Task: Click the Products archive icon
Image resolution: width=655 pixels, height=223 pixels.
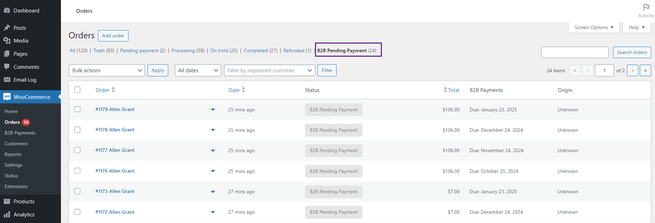Action: tap(7, 201)
